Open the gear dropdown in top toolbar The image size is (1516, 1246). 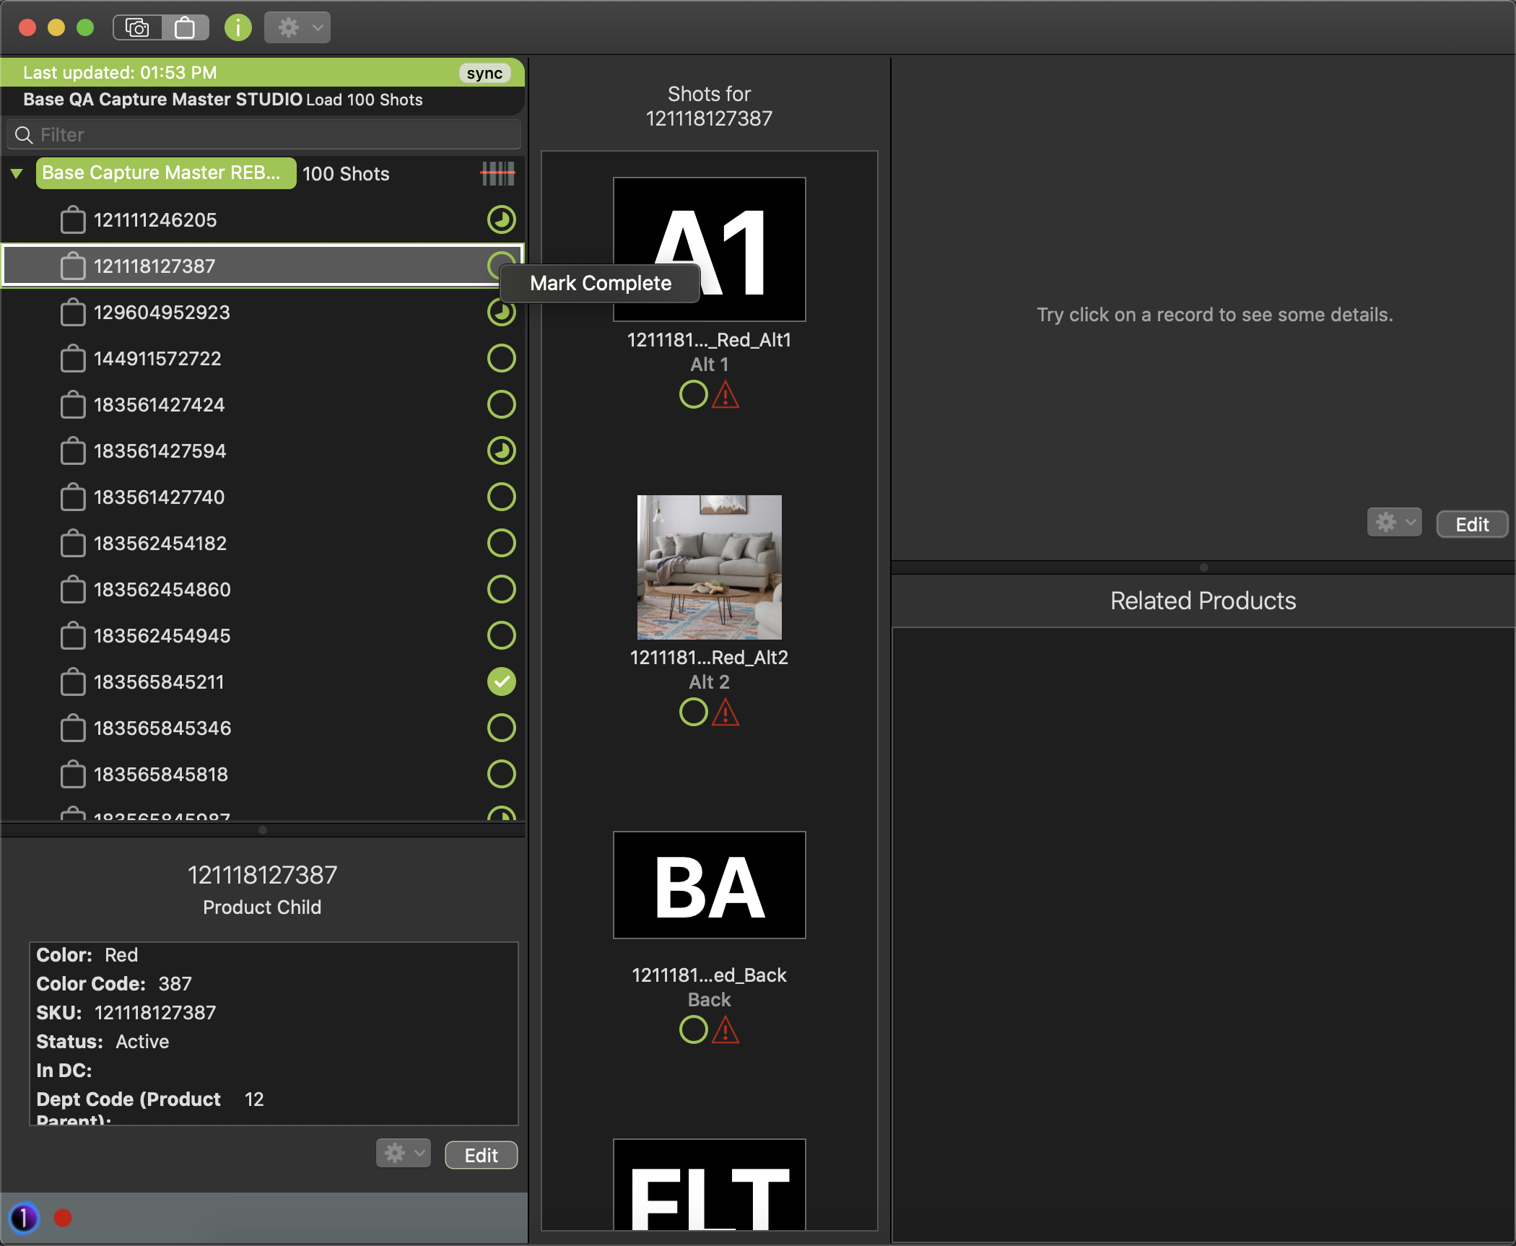297,27
